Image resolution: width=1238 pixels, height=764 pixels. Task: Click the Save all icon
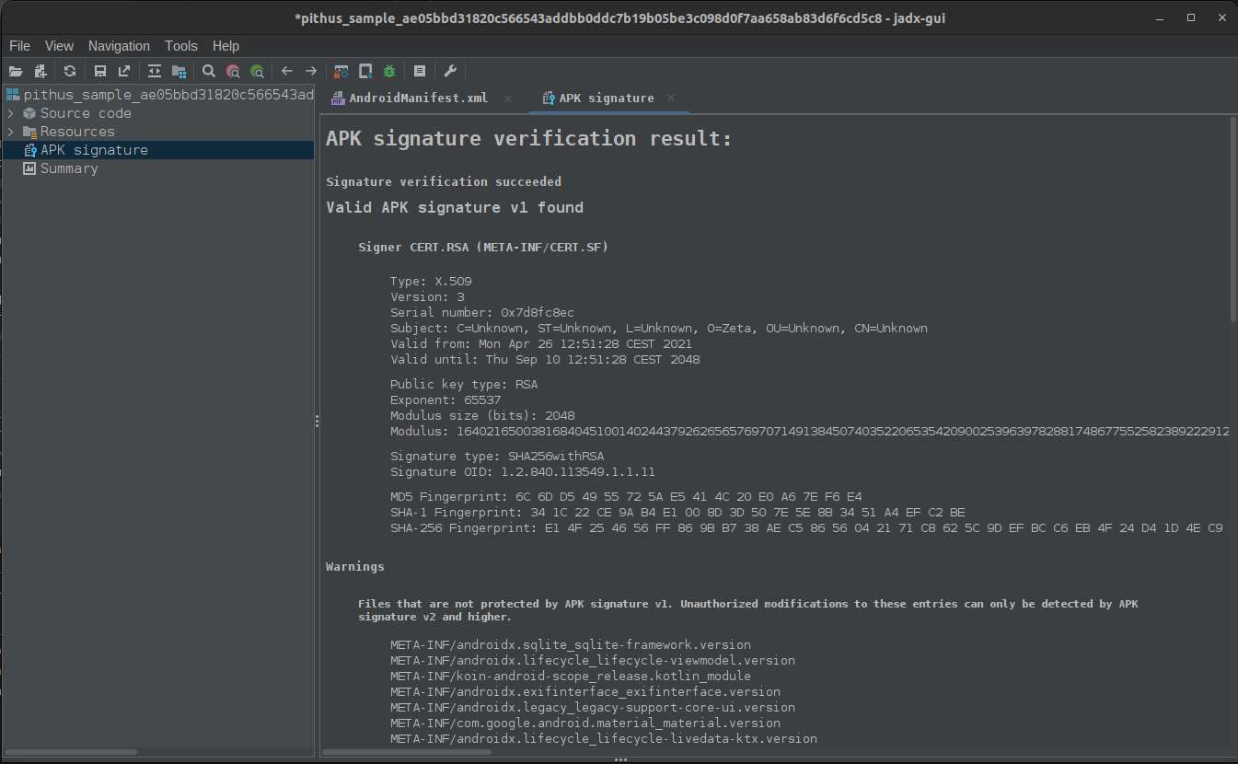coord(100,71)
